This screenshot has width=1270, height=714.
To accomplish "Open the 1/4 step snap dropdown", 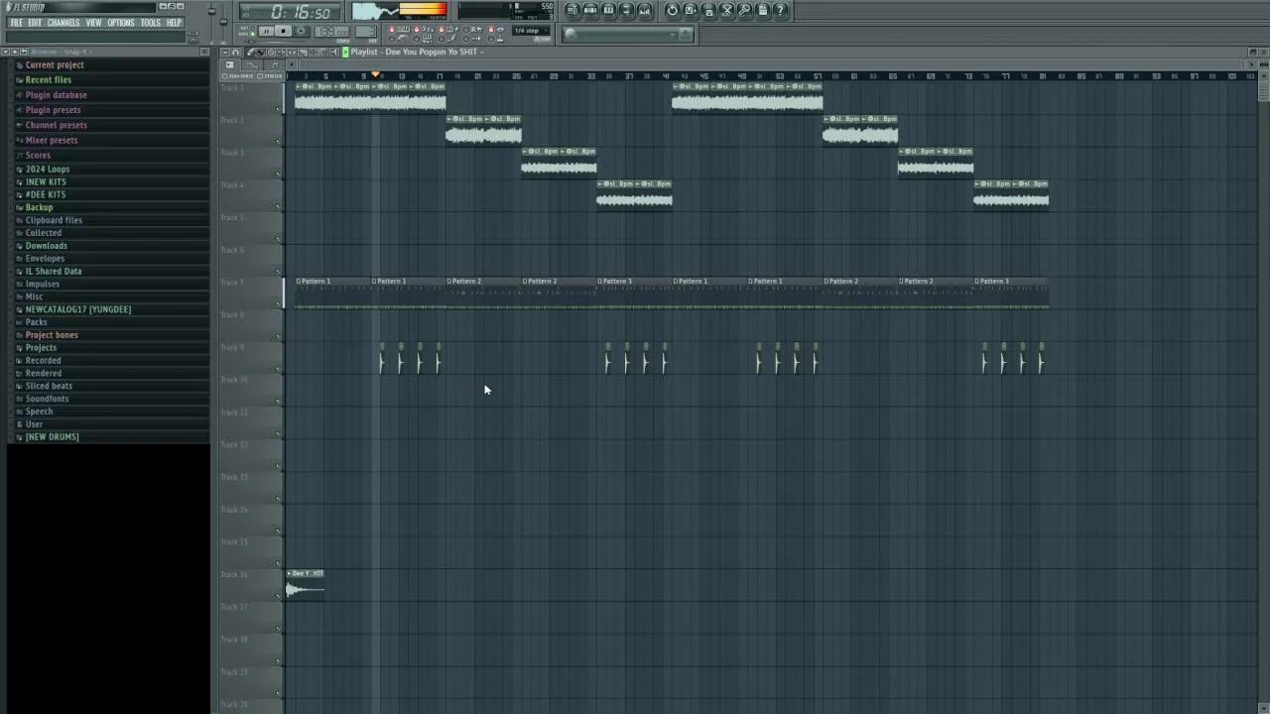I will coord(530,31).
